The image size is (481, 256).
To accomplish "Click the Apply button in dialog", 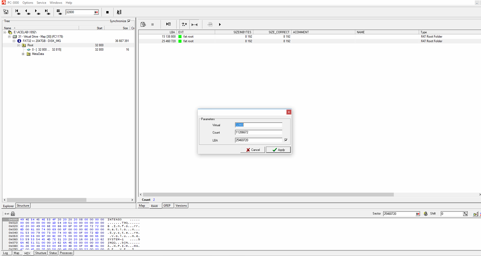I will point(278,150).
